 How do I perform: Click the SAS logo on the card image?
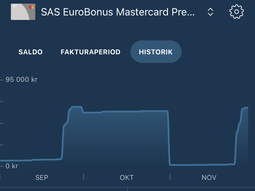coord(15,6)
